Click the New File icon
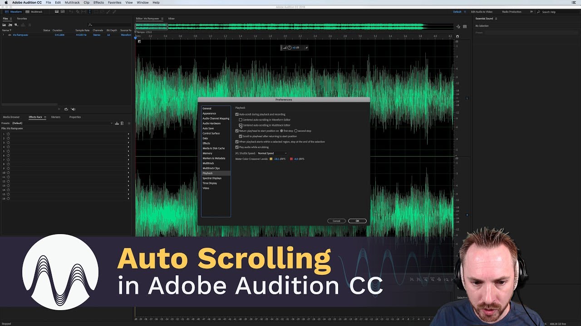This screenshot has height=326, width=581. (16, 25)
